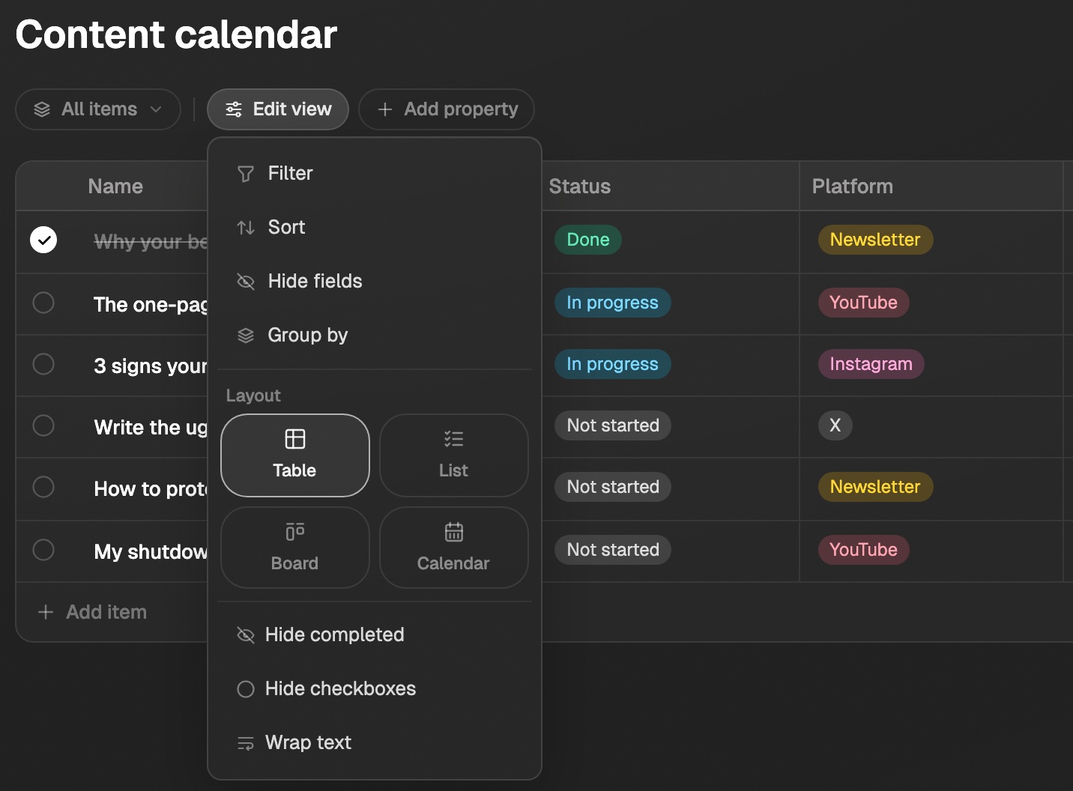1073x791 pixels.
Task: Open the 'My shutdow' item title
Action: point(151,552)
